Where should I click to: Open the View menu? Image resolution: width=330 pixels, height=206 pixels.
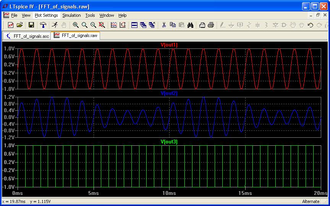[x=26, y=15]
